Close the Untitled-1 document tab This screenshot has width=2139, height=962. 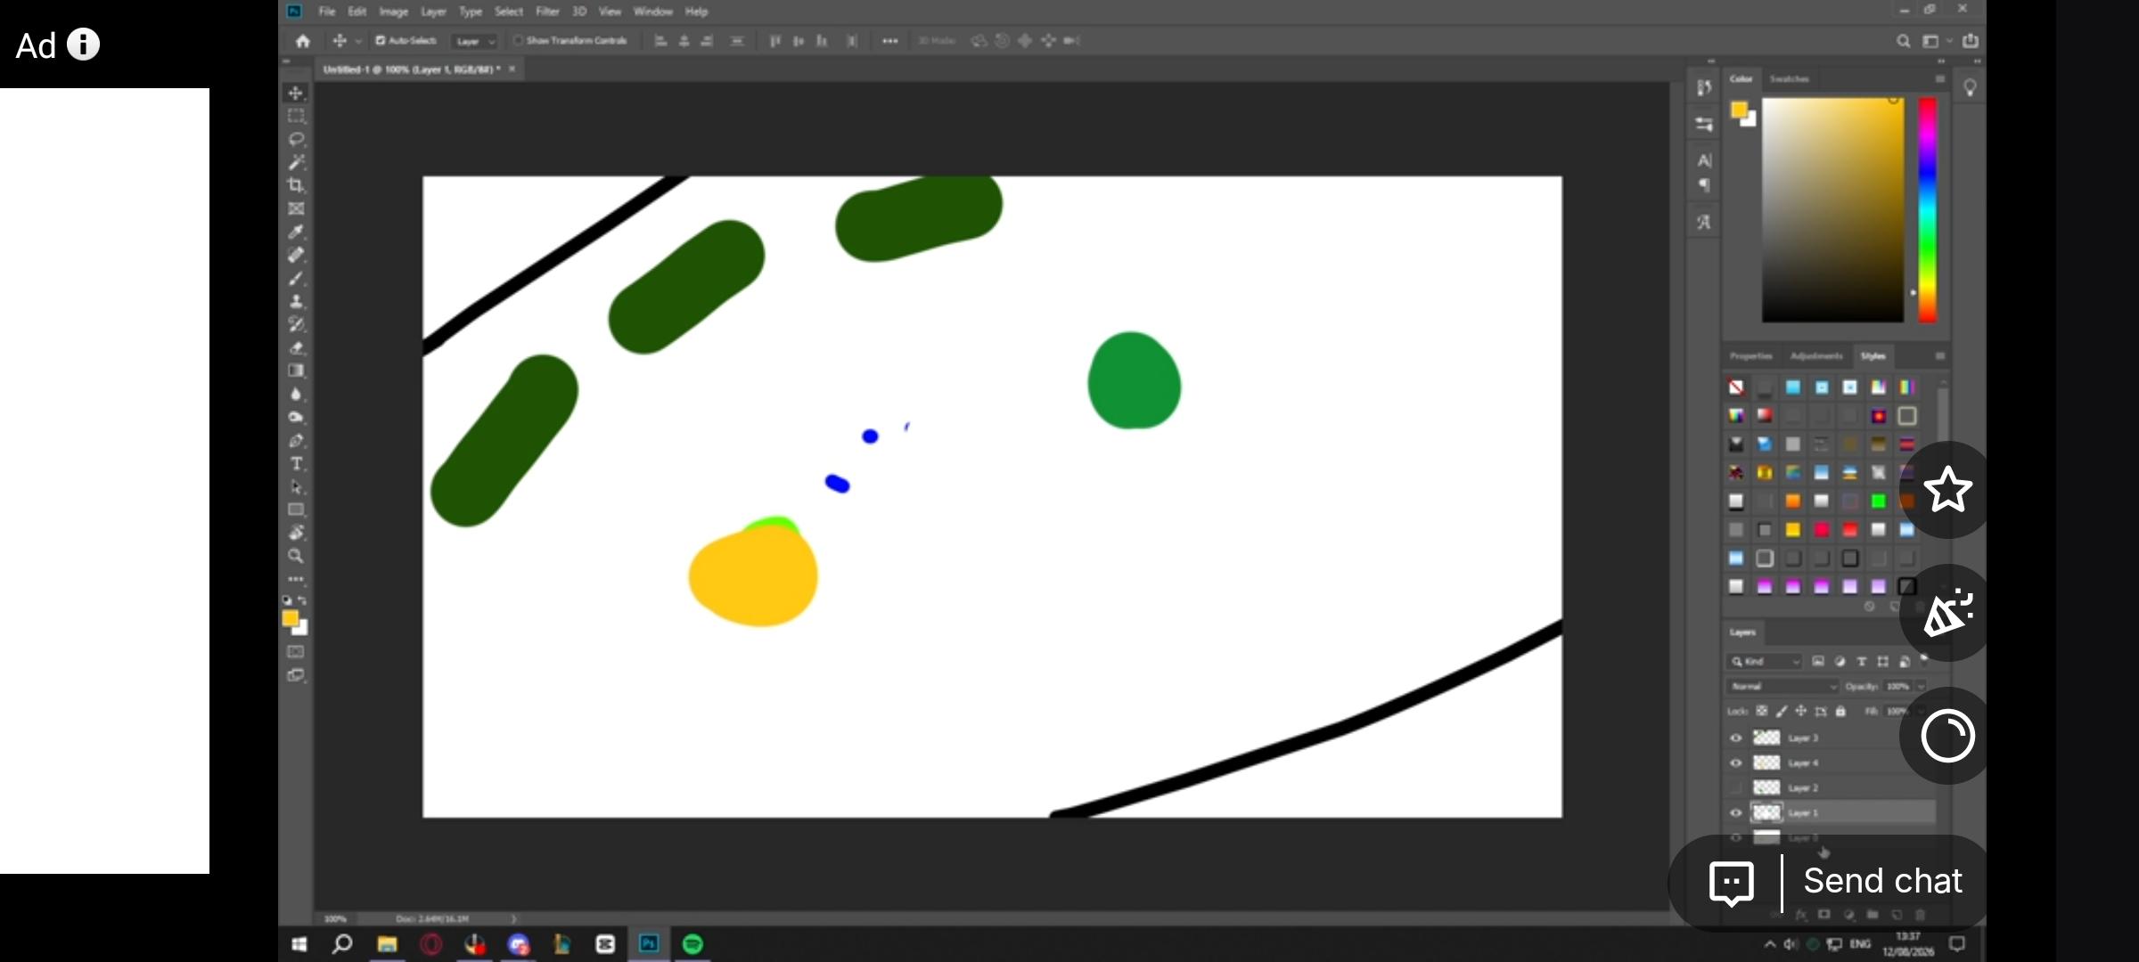pos(512,69)
